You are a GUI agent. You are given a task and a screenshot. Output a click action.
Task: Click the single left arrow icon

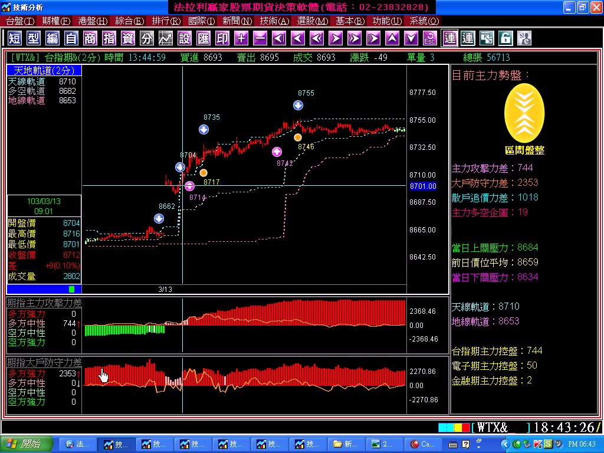pyautogui.click(x=298, y=38)
